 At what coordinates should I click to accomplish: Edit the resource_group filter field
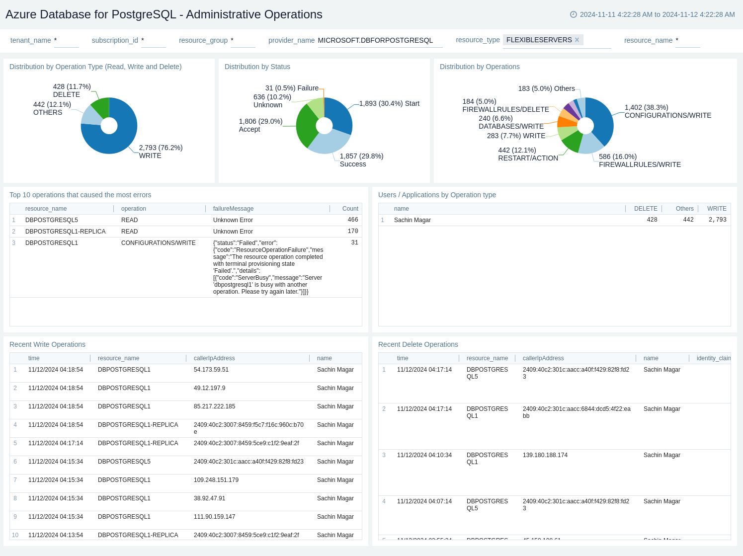click(x=243, y=40)
